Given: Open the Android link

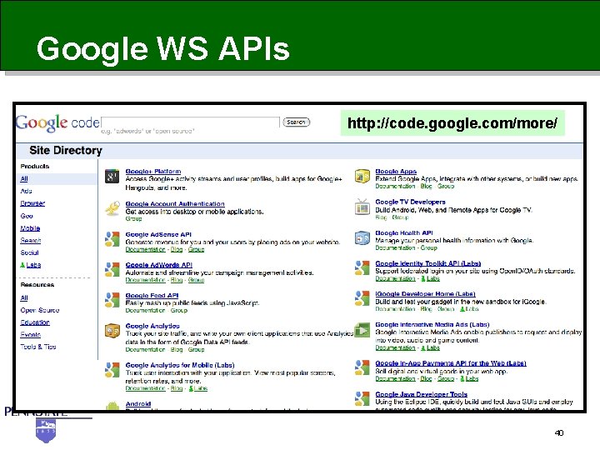Looking at the screenshot, I should click(x=138, y=403).
